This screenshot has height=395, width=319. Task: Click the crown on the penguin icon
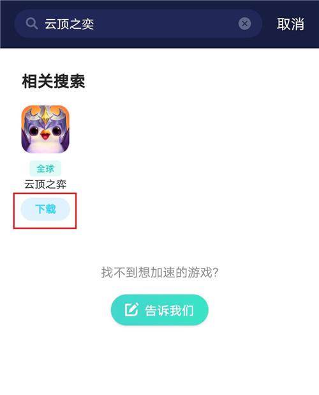[45, 114]
